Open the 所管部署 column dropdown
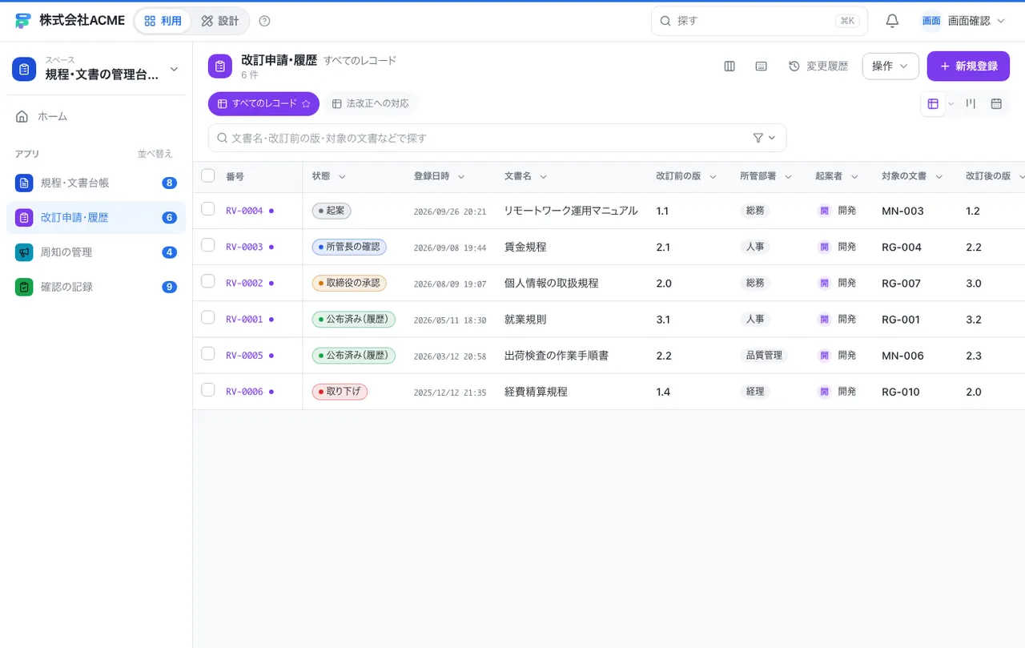This screenshot has width=1025, height=648. (788, 177)
